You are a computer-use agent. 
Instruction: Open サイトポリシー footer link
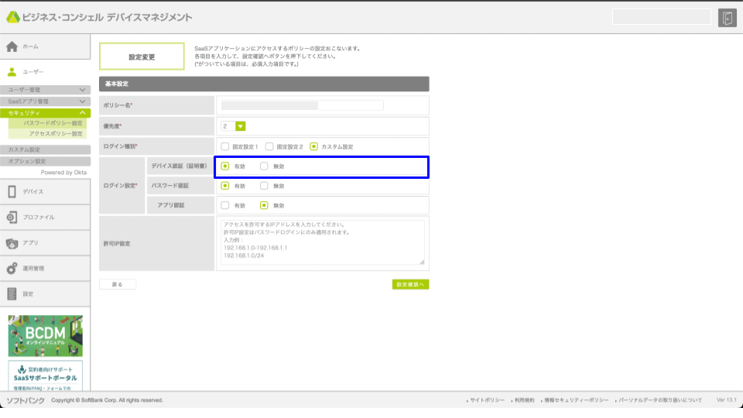coord(487,400)
